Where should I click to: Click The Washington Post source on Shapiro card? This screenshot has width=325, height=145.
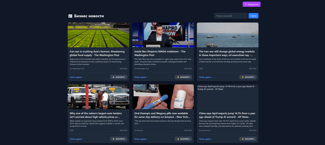(x=142, y=68)
